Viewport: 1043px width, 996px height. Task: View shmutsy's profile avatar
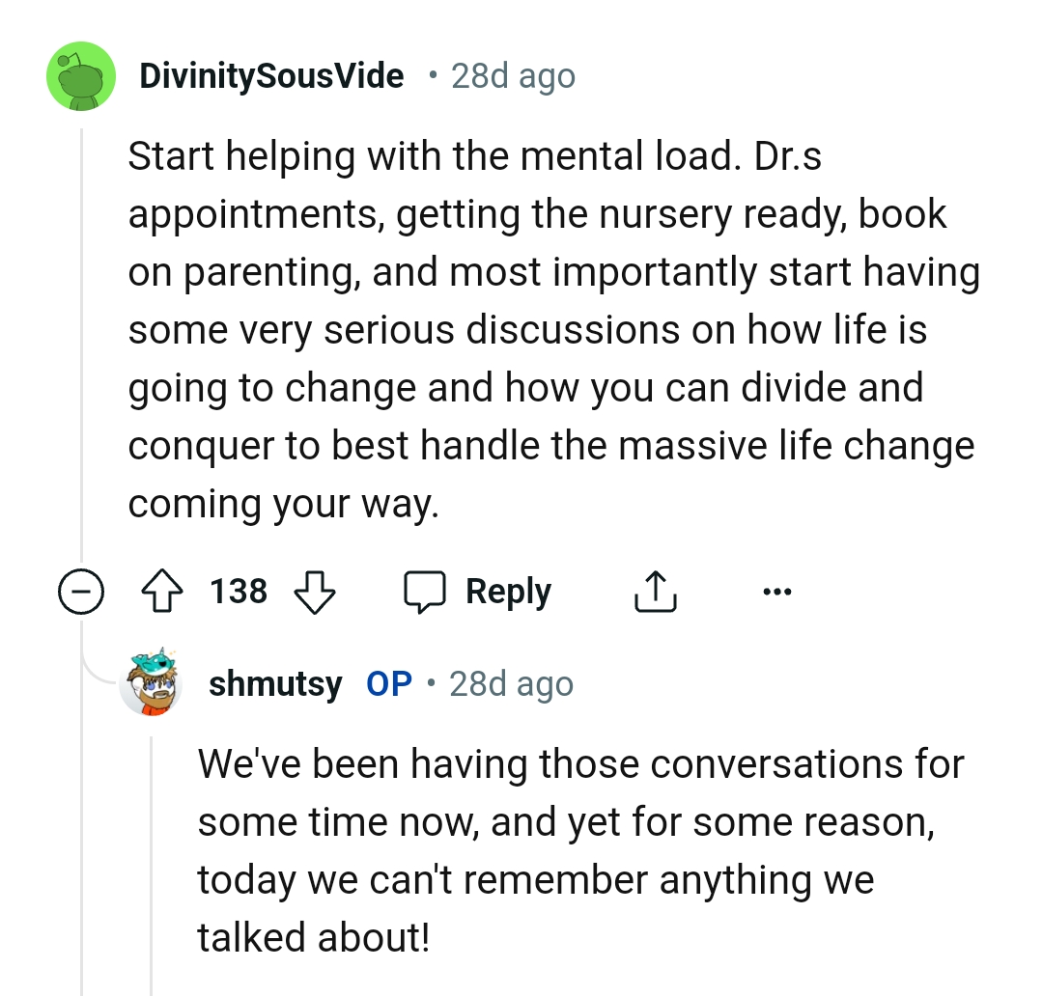[x=152, y=683]
